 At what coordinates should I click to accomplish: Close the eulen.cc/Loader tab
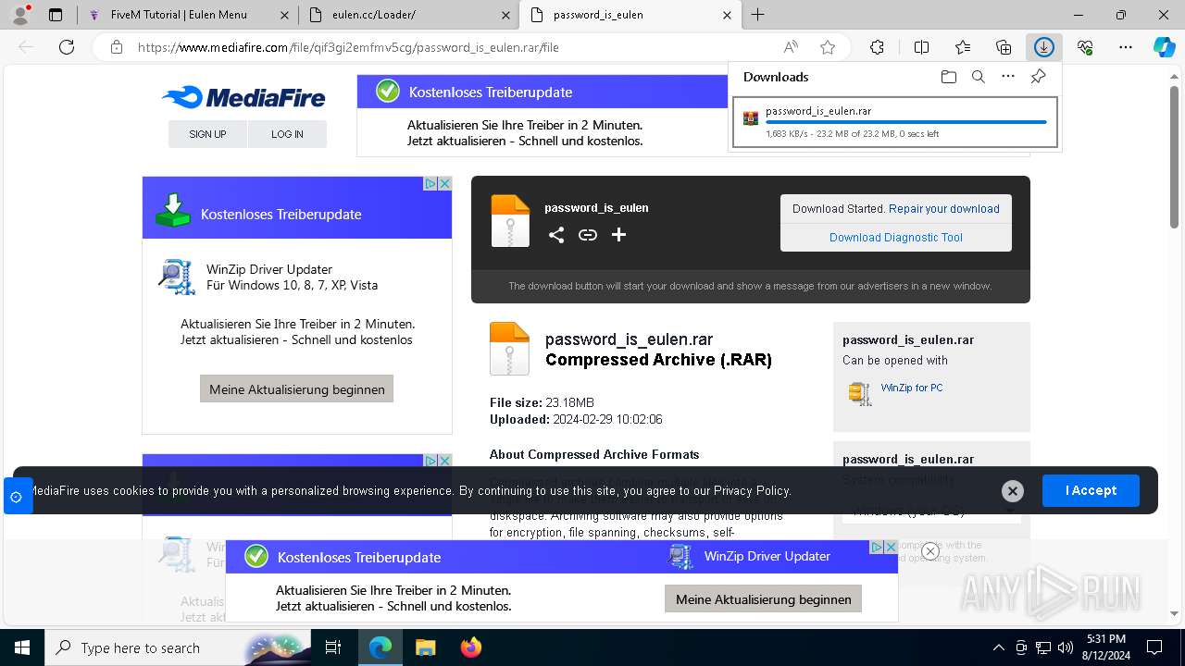(506, 15)
